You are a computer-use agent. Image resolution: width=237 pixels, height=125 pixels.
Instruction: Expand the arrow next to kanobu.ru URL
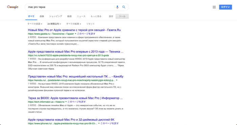[116, 80]
